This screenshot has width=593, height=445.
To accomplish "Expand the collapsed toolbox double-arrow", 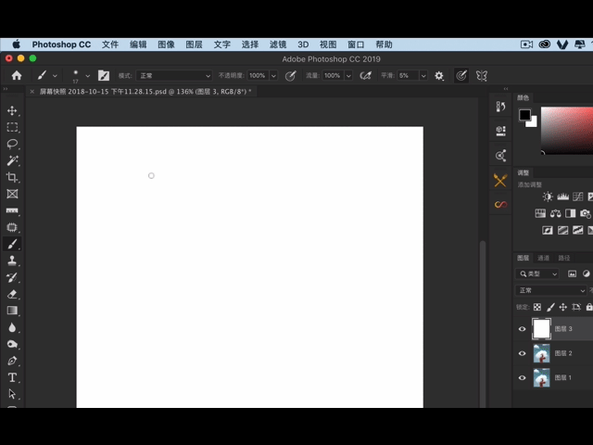I will pyautogui.click(x=6, y=89).
